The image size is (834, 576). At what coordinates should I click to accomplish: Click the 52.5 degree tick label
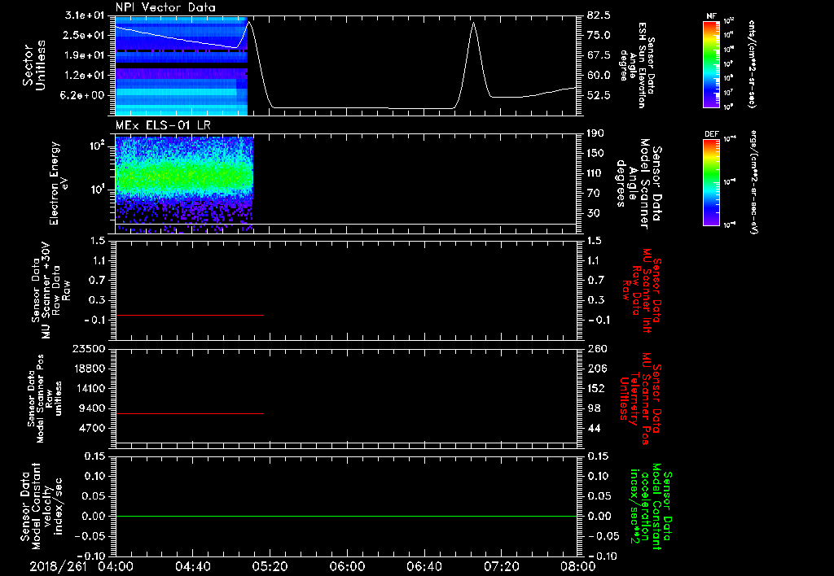(x=599, y=95)
